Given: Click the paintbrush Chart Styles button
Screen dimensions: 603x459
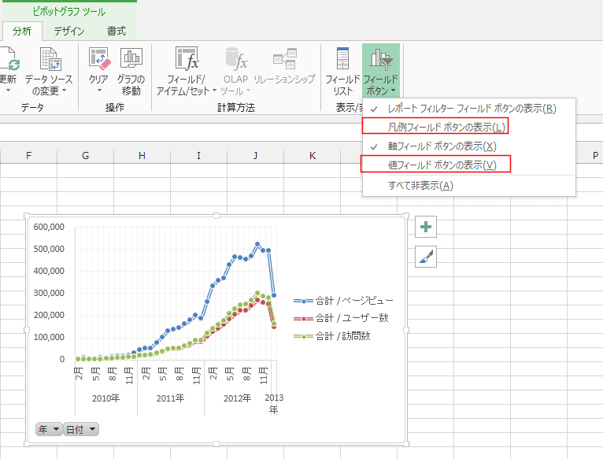Looking at the screenshot, I should (426, 257).
